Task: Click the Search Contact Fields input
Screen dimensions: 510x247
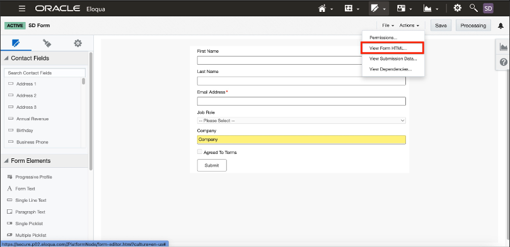Action: coord(45,73)
